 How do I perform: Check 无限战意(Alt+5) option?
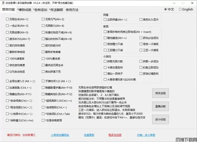7,32
